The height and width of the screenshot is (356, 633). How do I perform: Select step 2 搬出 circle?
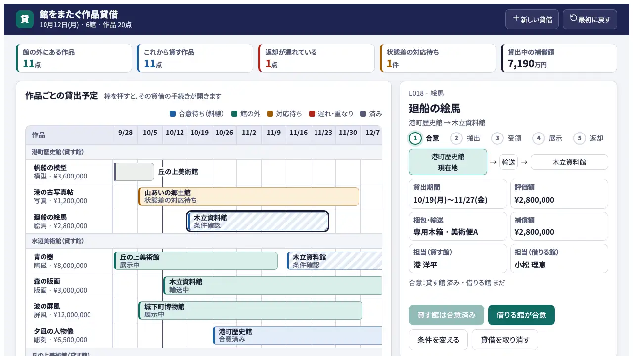click(x=456, y=138)
